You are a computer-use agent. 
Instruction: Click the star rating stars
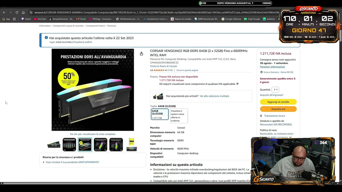[x=159, y=70]
